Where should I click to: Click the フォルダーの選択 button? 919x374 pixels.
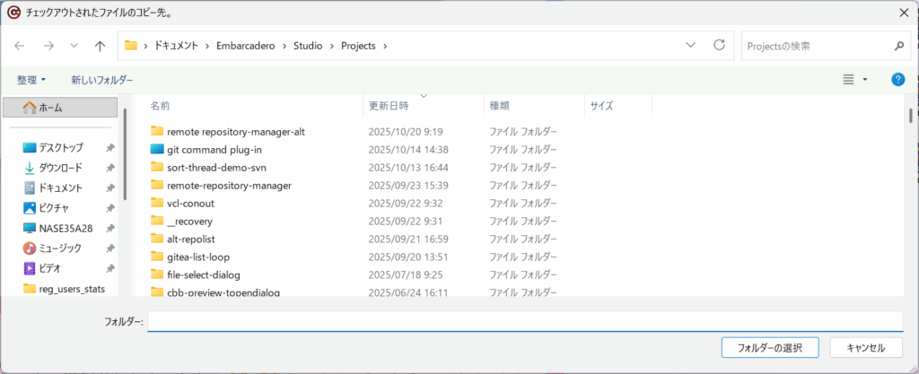tap(770, 347)
